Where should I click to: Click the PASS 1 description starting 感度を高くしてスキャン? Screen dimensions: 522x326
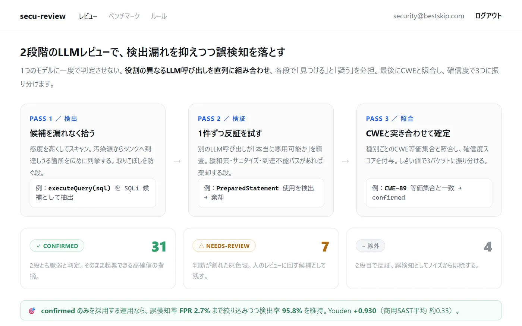point(92,161)
